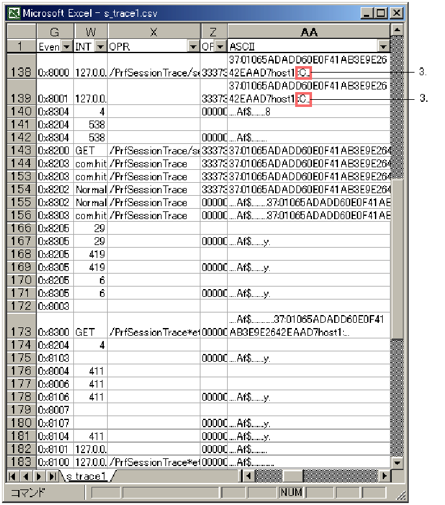Click the horizontal scrollbar left arrow
Viewport: 445px width, 505px height.
(247, 476)
